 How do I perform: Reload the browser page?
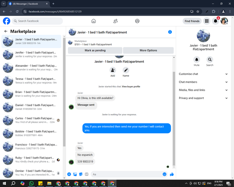[x=17, y=12]
